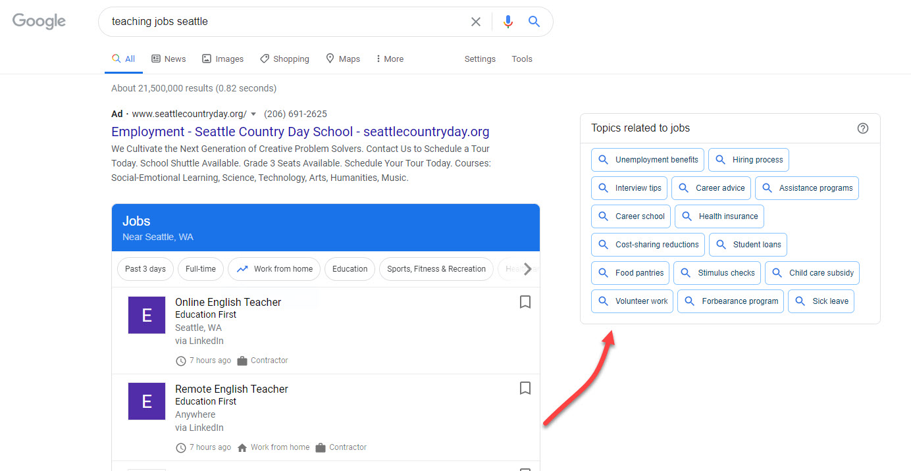Save the Remote English Teacher job bookmark
The width and height of the screenshot is (911, 471).
click(525, 388)
